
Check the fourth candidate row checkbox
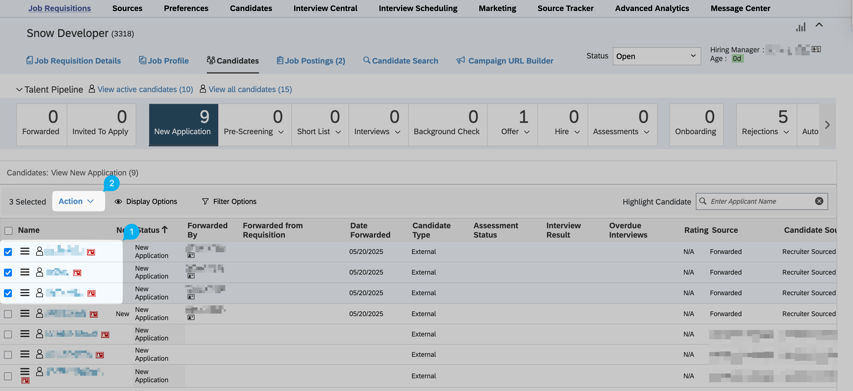coord(8,314)
